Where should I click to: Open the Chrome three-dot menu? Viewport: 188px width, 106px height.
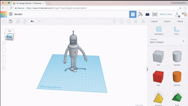click(185, 8)
